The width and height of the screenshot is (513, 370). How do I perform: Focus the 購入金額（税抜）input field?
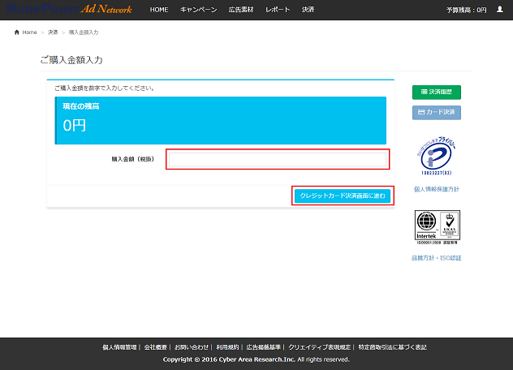coord(278,159)
